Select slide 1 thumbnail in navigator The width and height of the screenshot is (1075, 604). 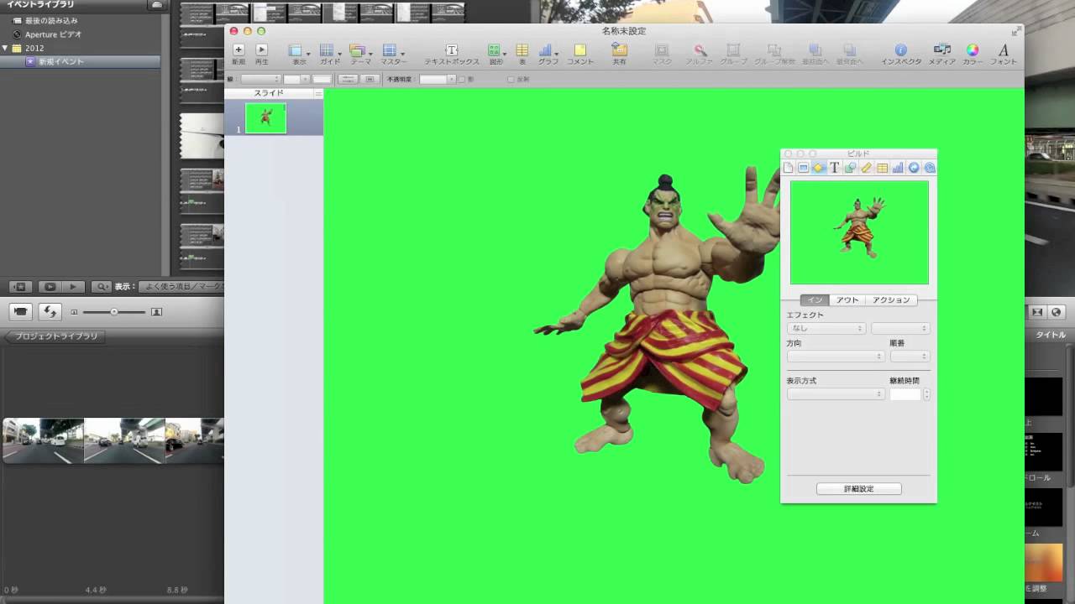click(265, 118)
